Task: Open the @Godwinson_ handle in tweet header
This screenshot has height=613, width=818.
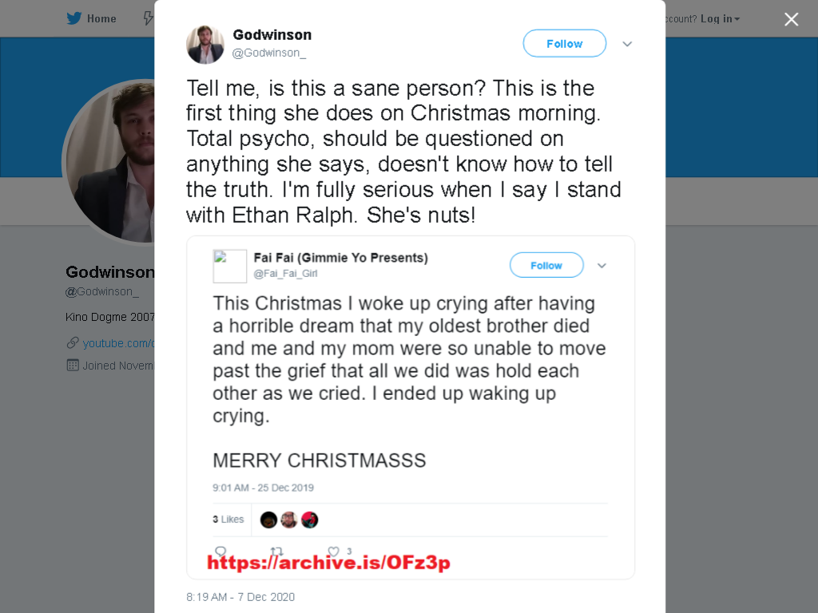Action: (268, 53)
